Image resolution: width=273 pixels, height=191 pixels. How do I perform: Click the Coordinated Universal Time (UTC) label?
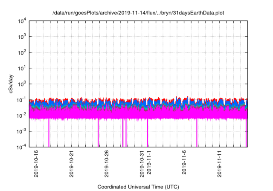(138, 187)
